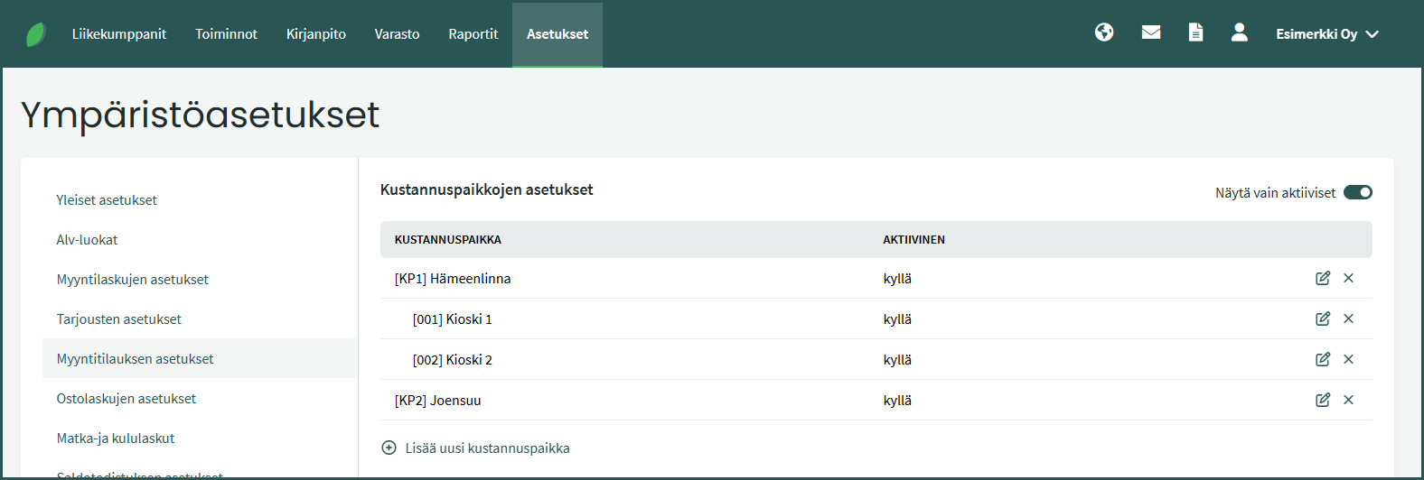Edit the Joensuu cost center row

coord(1322,400)
